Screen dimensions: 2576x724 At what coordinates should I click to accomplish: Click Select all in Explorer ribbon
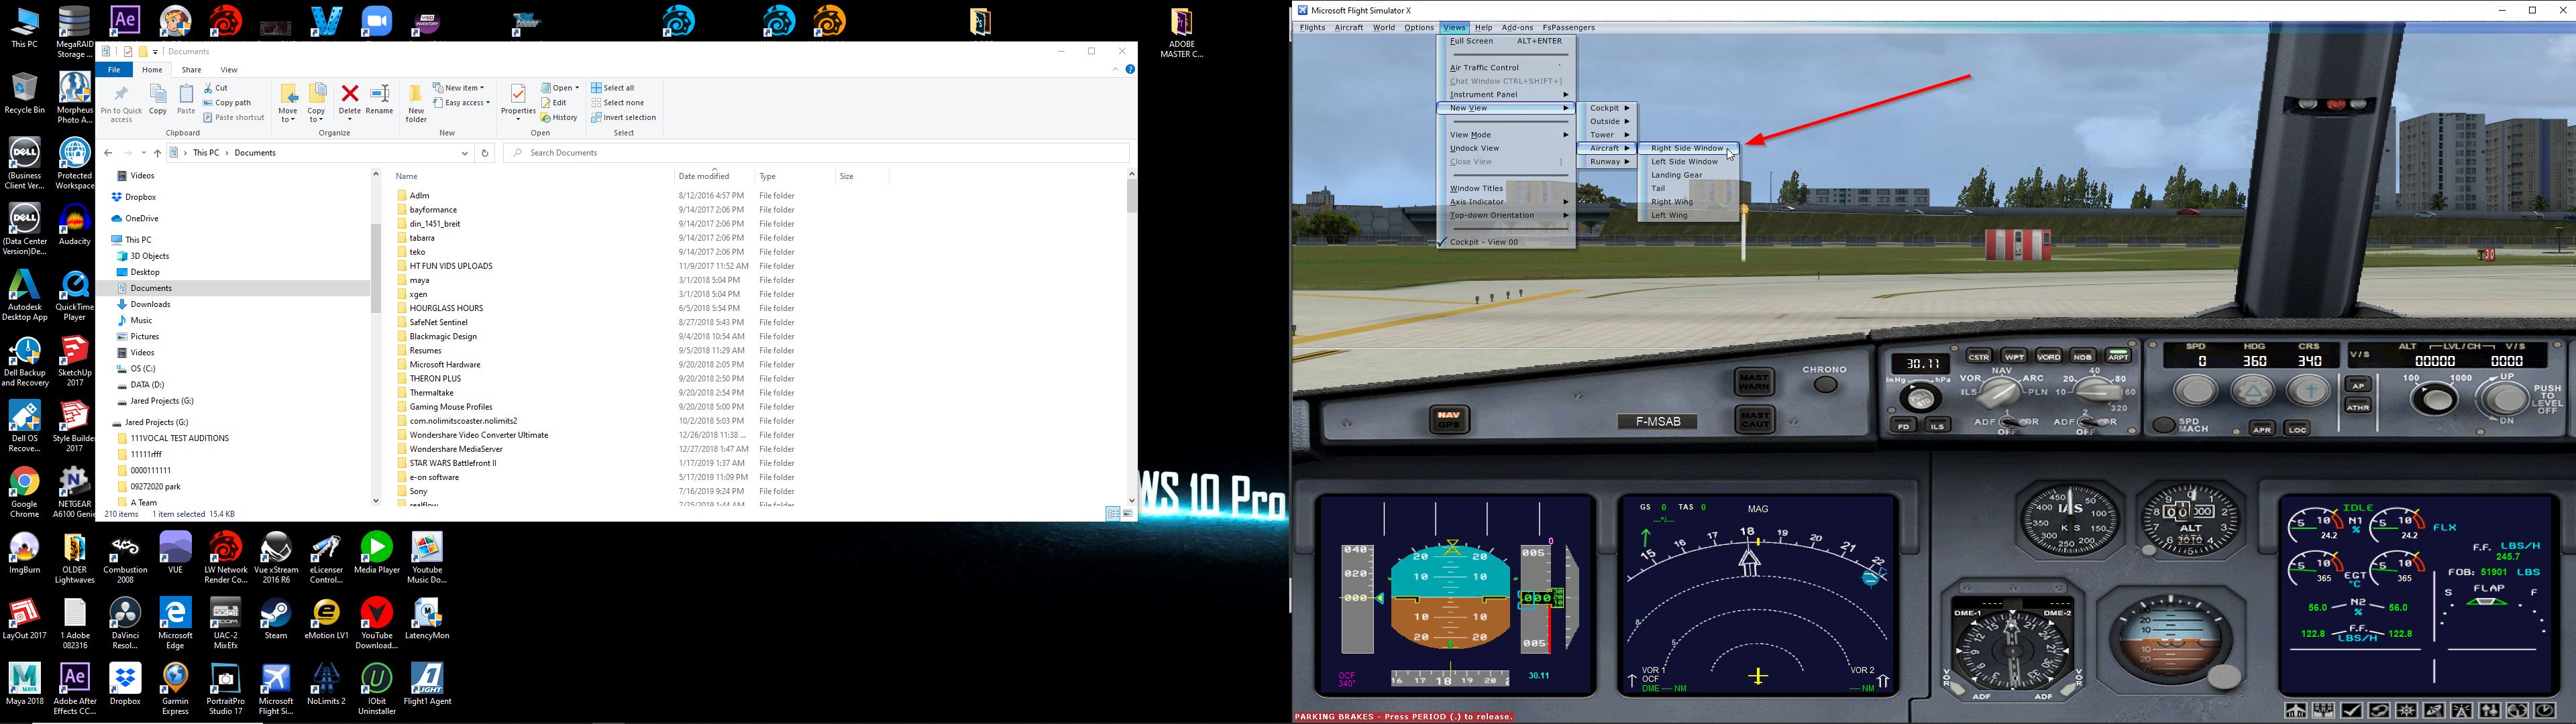pos(613,88)
